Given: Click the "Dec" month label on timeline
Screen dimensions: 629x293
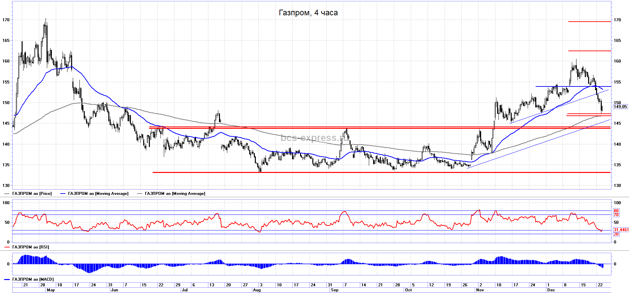Looking at the screenshot, I should point(551,290).
